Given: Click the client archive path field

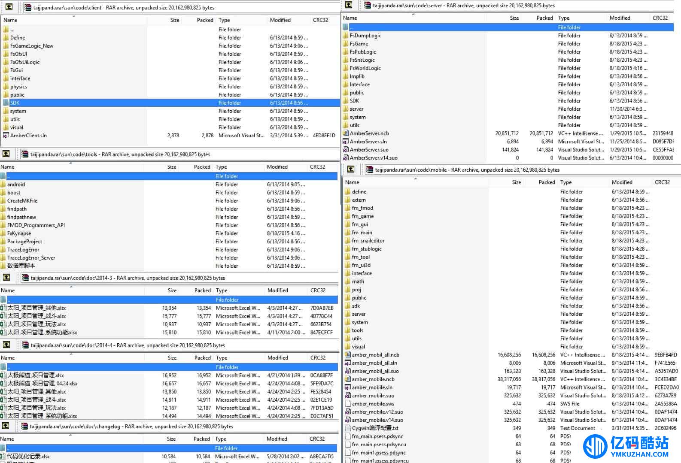Looking at the screenshot, I should pos(180,7).
